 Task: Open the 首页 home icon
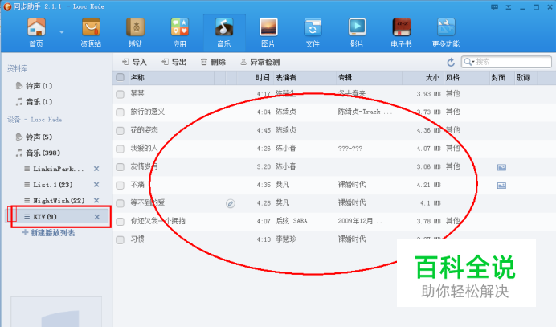(x=36, y=33)
